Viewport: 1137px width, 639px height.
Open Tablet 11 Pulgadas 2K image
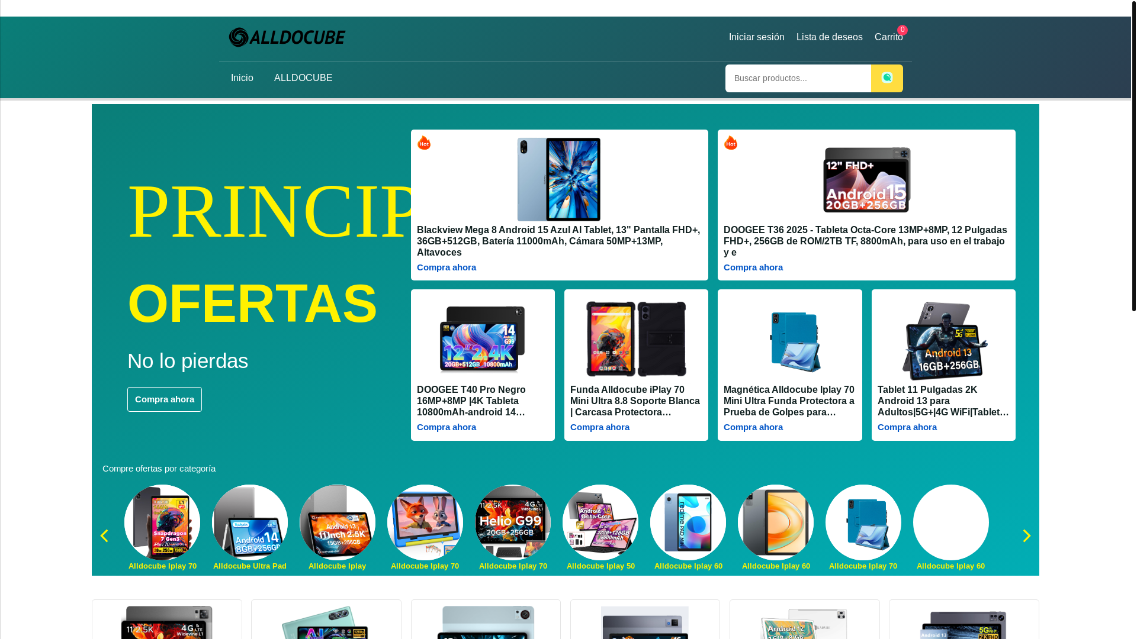(943, 341)
